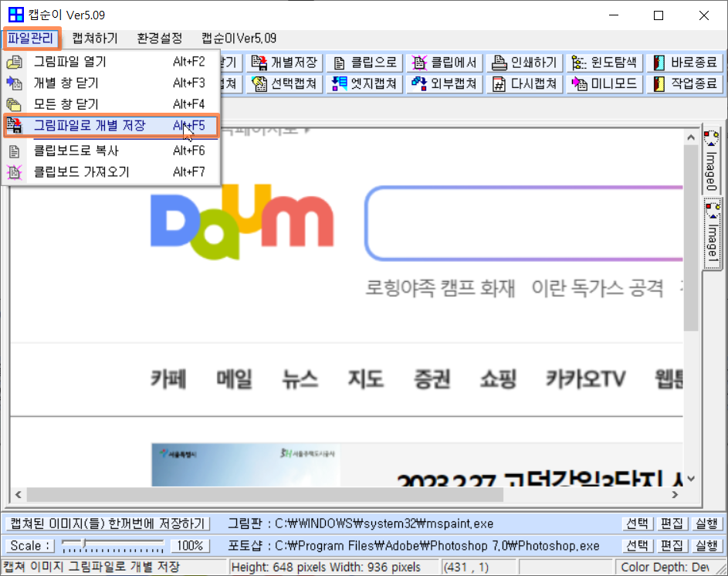Switch to the Image1 tab
Screen dimensions: 728x576
click(713, 235)
